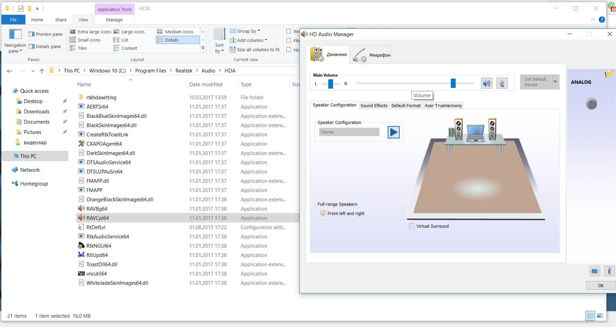This screenshot has width=616, height=327.
Task: Switch to the Микрофон device tab
Action: click(372, 55)
